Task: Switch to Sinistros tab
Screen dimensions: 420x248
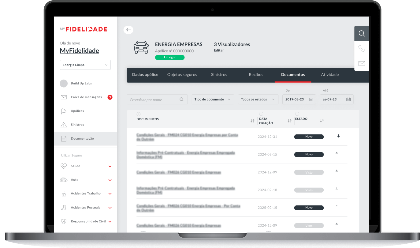Action: pyautogui.click(x=219, y=74)
